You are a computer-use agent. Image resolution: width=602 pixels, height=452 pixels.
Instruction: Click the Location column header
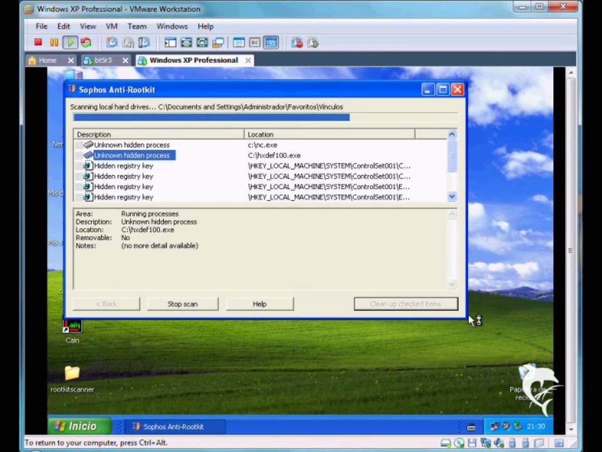tap(329, 134)
